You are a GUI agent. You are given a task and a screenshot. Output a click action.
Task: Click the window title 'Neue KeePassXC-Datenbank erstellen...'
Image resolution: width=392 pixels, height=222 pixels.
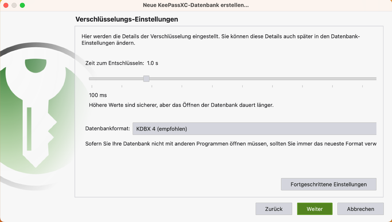(196, 5)
